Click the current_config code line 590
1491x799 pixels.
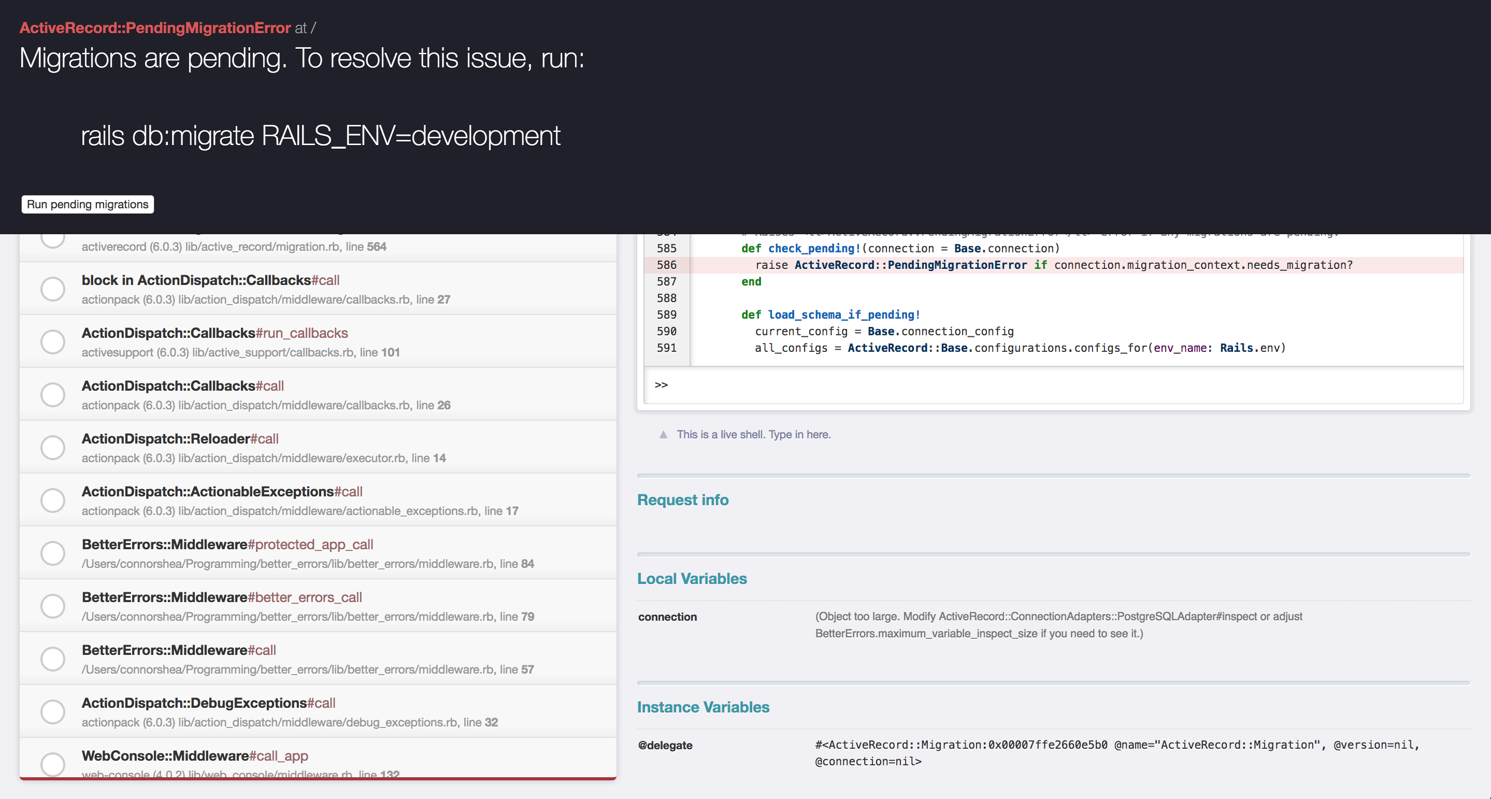884,331
